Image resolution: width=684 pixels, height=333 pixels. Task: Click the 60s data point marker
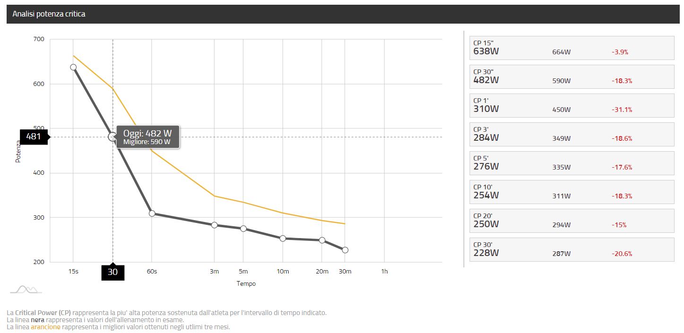[x=152, y=213]
